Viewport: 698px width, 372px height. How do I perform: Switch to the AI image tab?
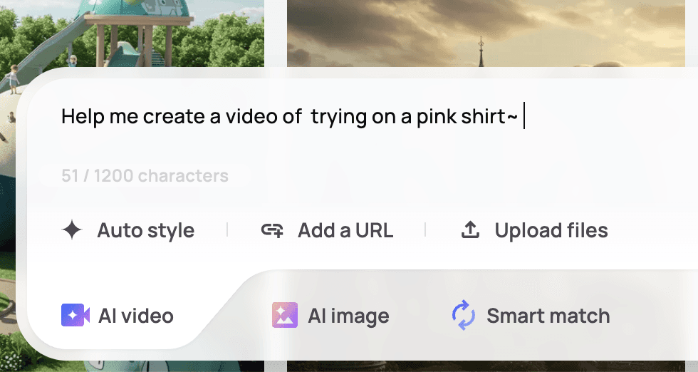pyautogui.click(x=330, y=316)
